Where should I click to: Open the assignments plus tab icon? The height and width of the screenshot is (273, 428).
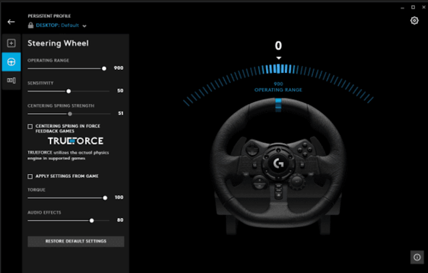(11, 43)
